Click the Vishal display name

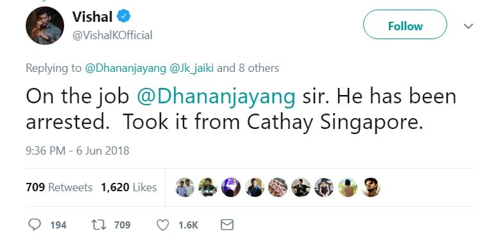click(92, 16)
